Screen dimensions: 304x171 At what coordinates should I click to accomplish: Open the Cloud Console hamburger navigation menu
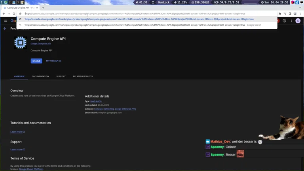(x=6, y=21)
